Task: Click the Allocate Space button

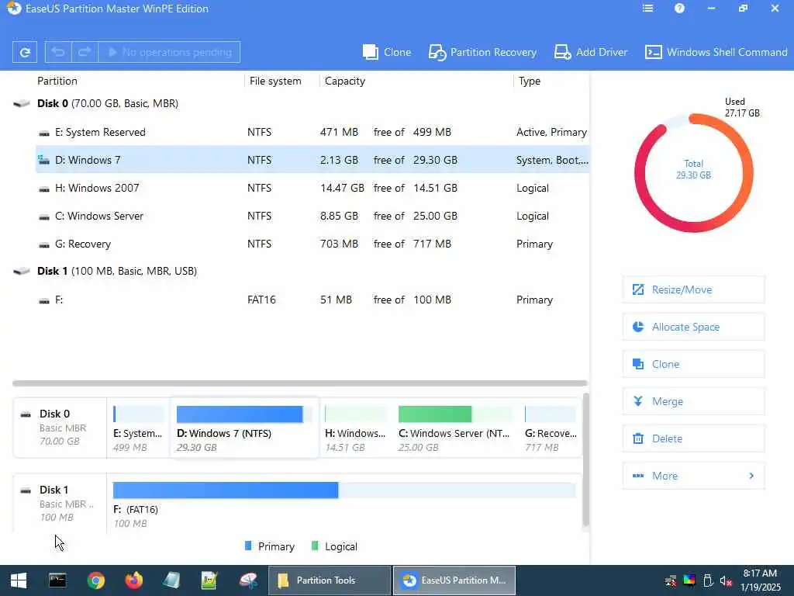Action: click(x=693, y=327)
